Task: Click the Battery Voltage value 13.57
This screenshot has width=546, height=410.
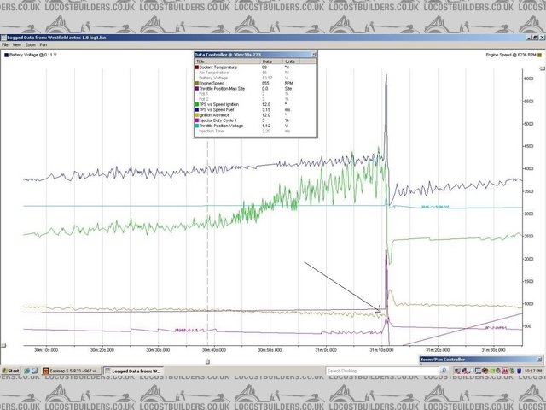Action: [x=267, y=78]
